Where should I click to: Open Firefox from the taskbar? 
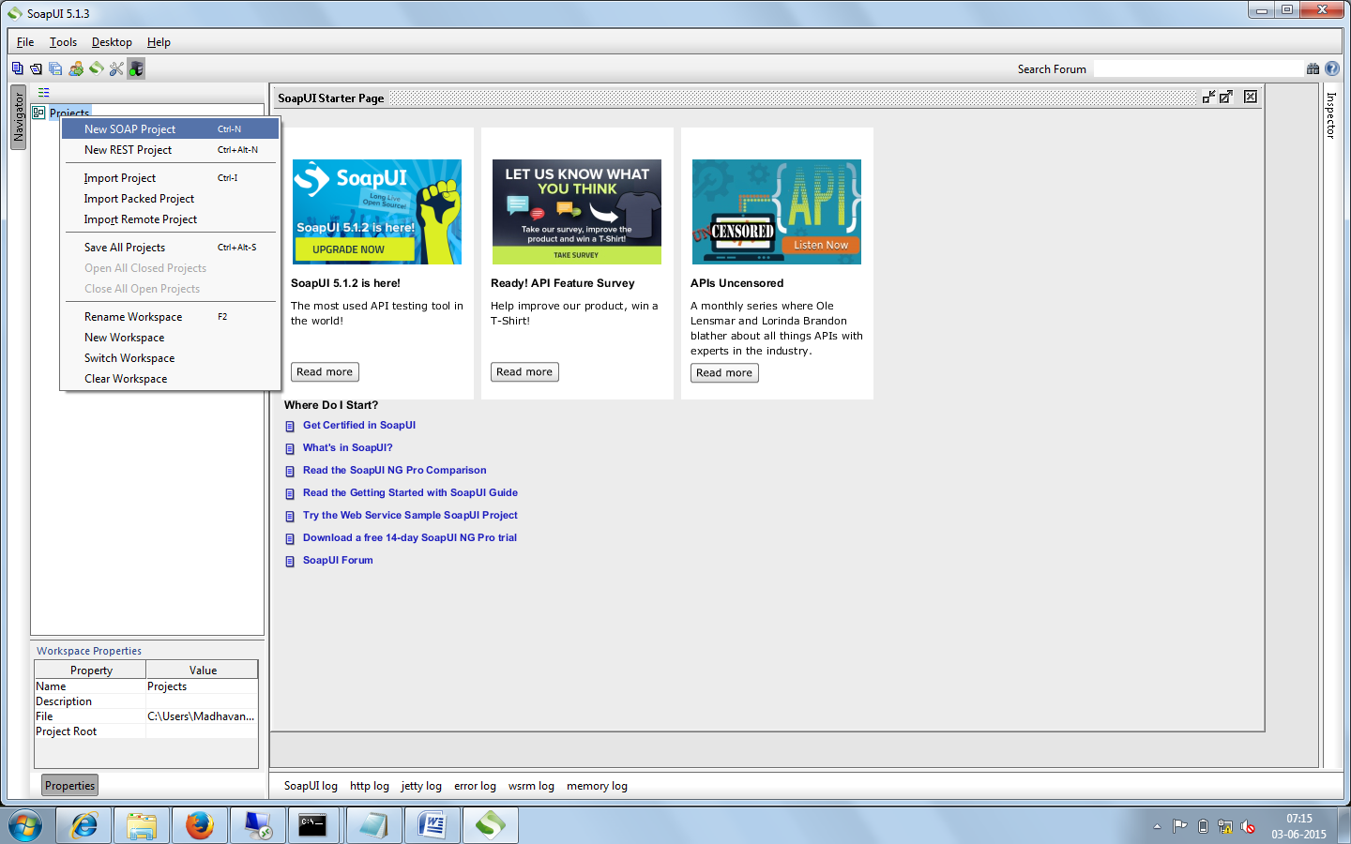(x=199, y=825)
